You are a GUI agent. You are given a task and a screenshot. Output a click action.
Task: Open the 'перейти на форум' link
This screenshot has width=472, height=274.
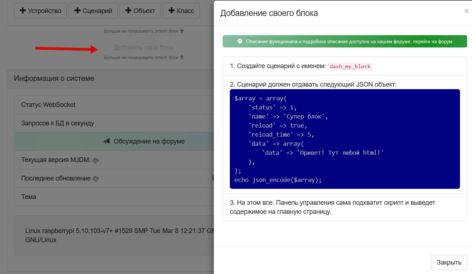pos(432,42)
